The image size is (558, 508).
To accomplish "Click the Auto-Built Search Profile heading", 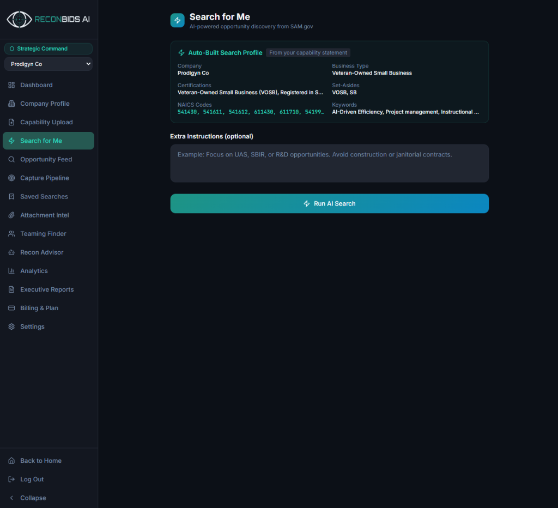I will click(x=225, y=53).
